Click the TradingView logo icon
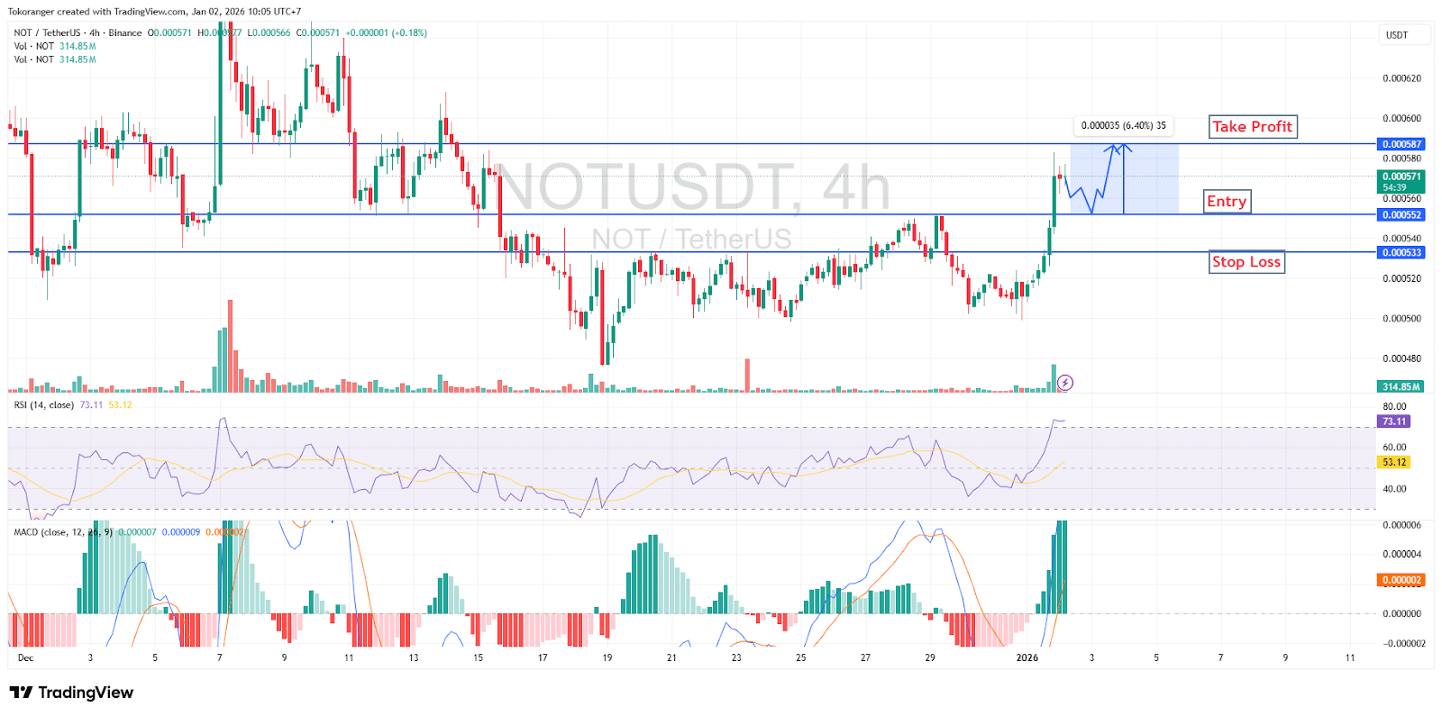The height and width of the screenshot is (716, 1442). (21, 693)
